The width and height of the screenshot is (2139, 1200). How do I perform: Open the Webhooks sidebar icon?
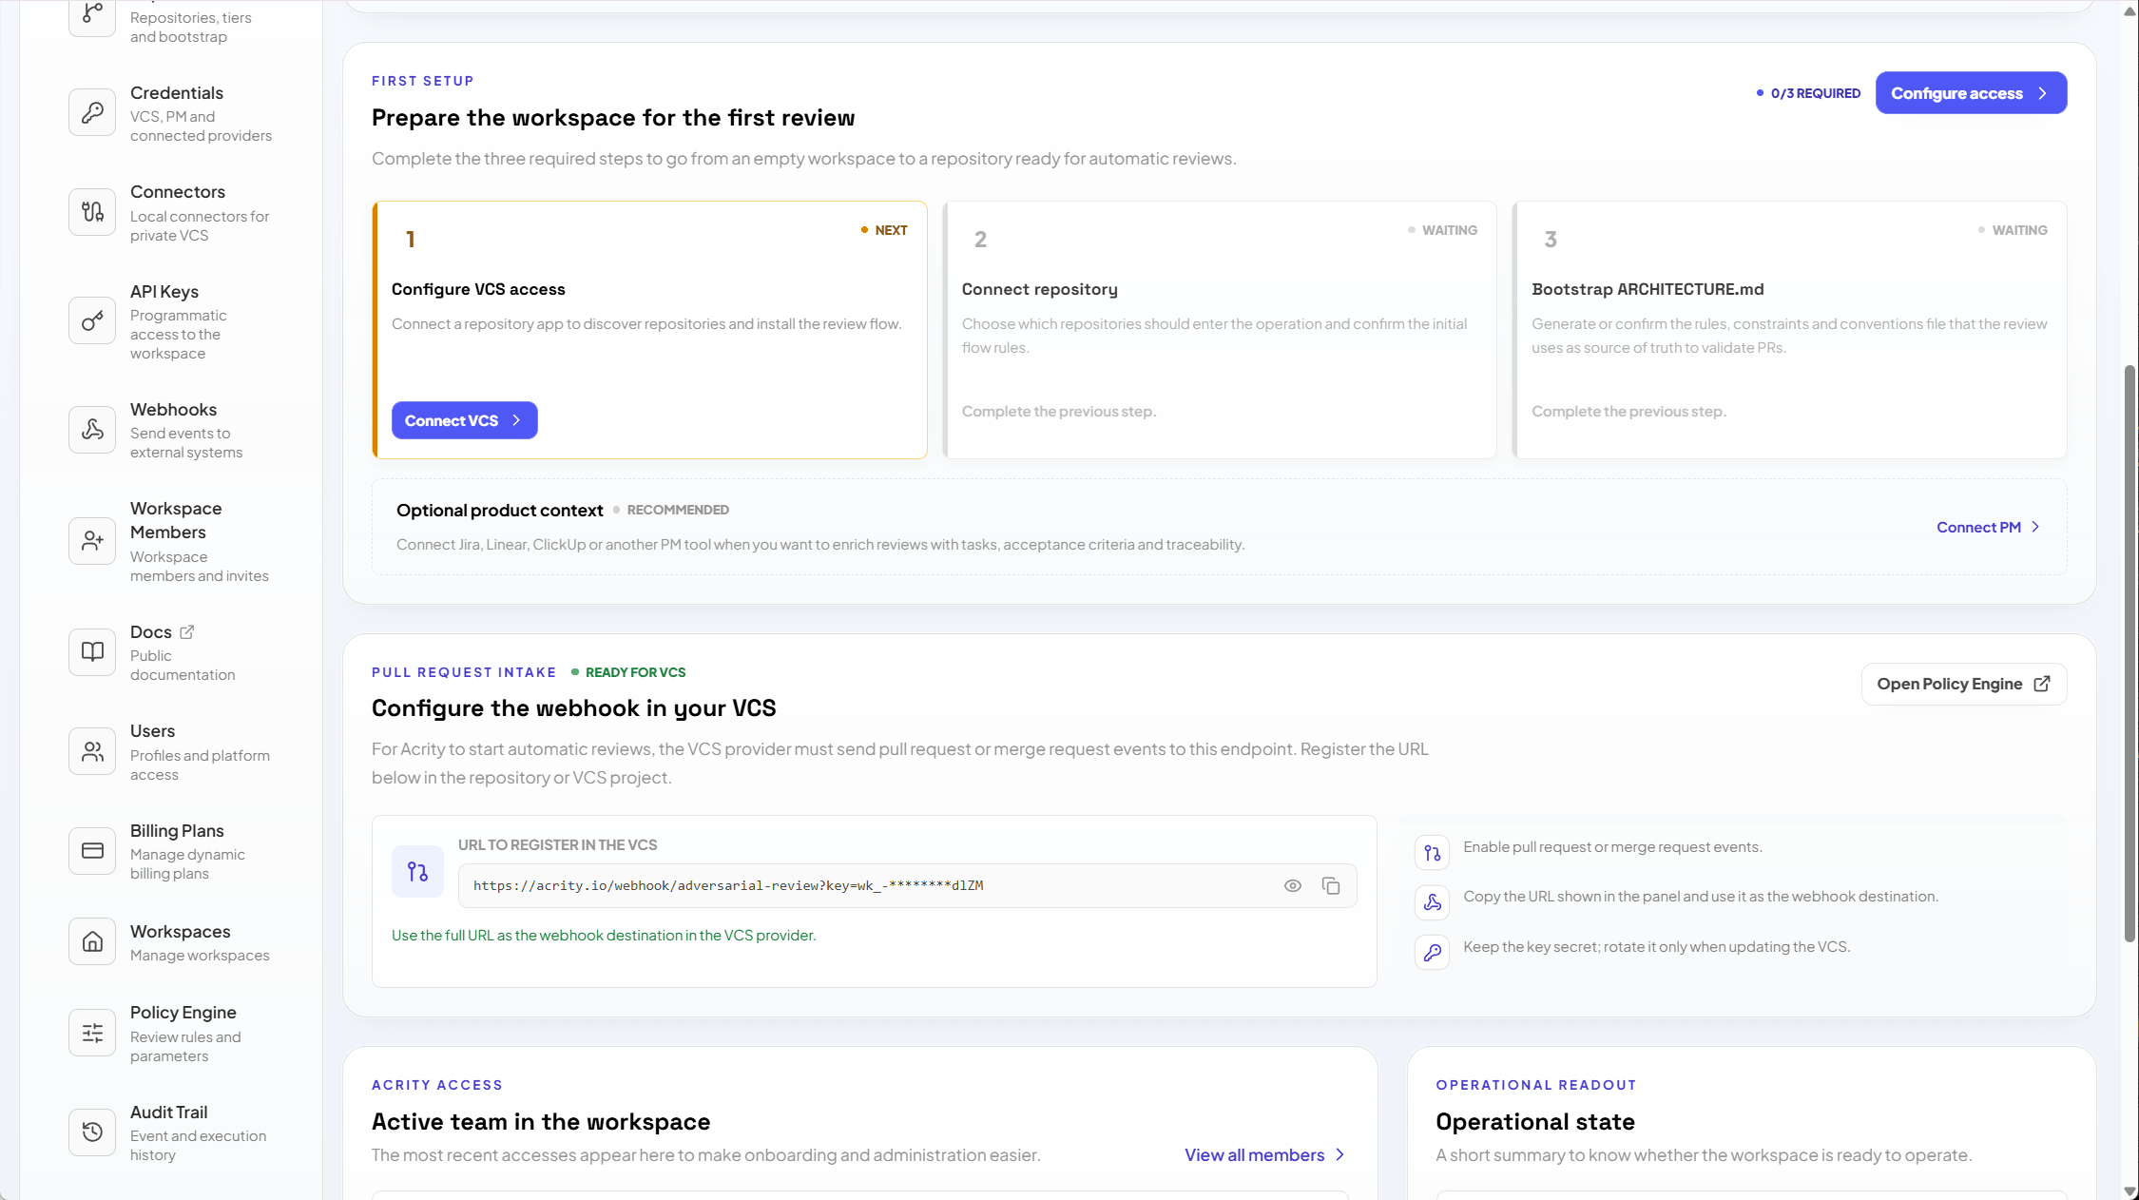pyautogui.click(x=92, y=429)
